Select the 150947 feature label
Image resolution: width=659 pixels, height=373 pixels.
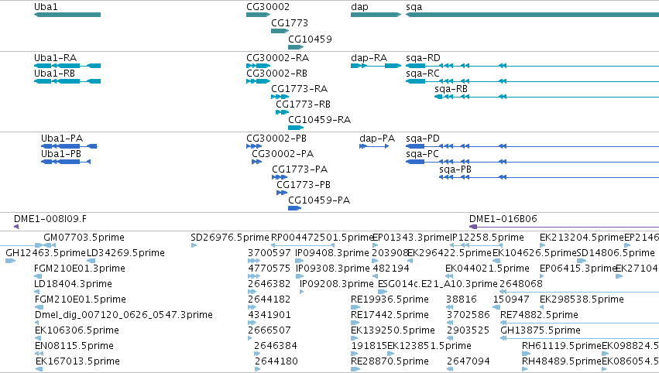(x=510, y=299)
